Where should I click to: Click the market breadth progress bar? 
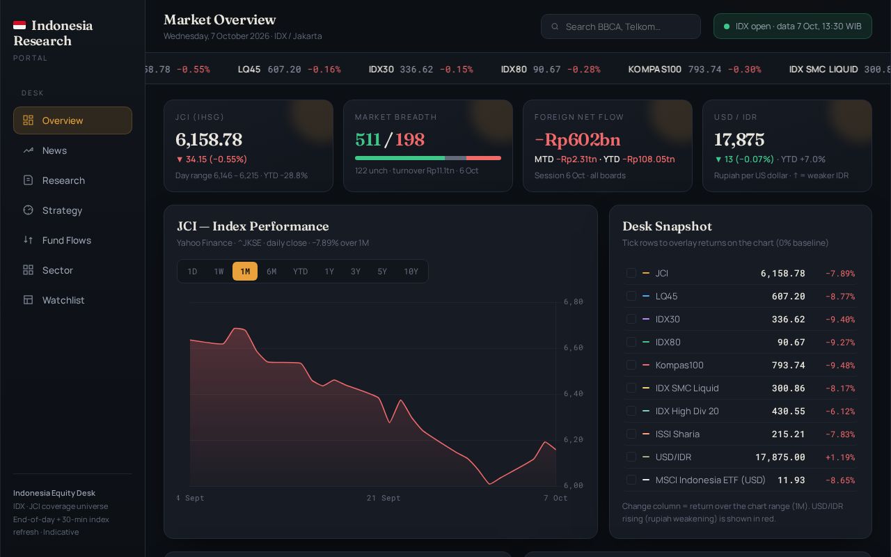428,158
